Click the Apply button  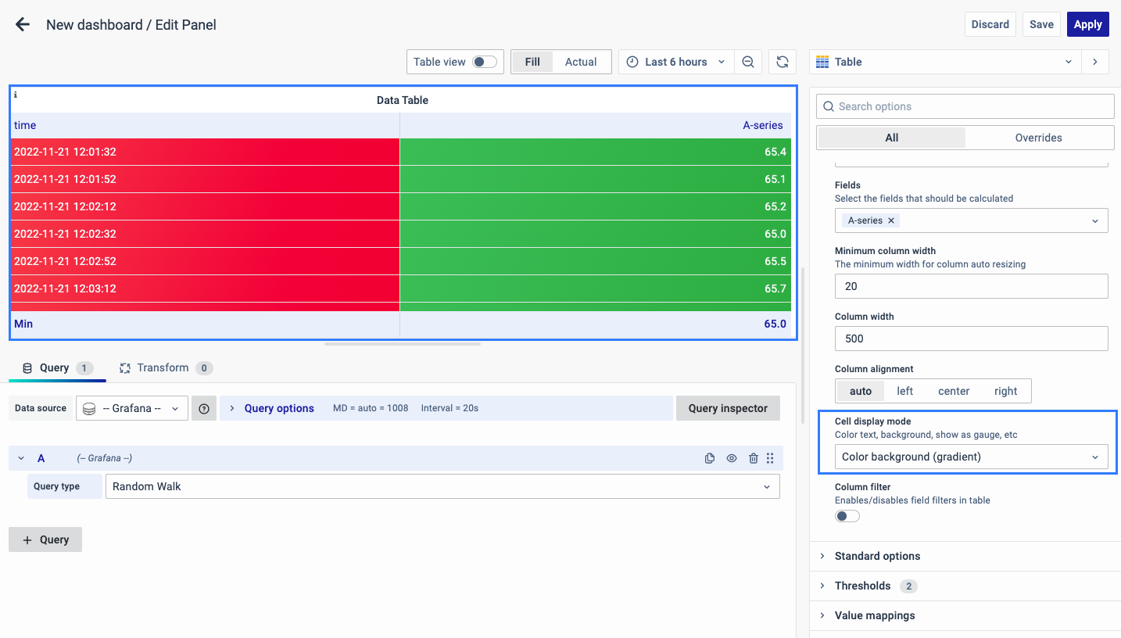point(1087,24)
